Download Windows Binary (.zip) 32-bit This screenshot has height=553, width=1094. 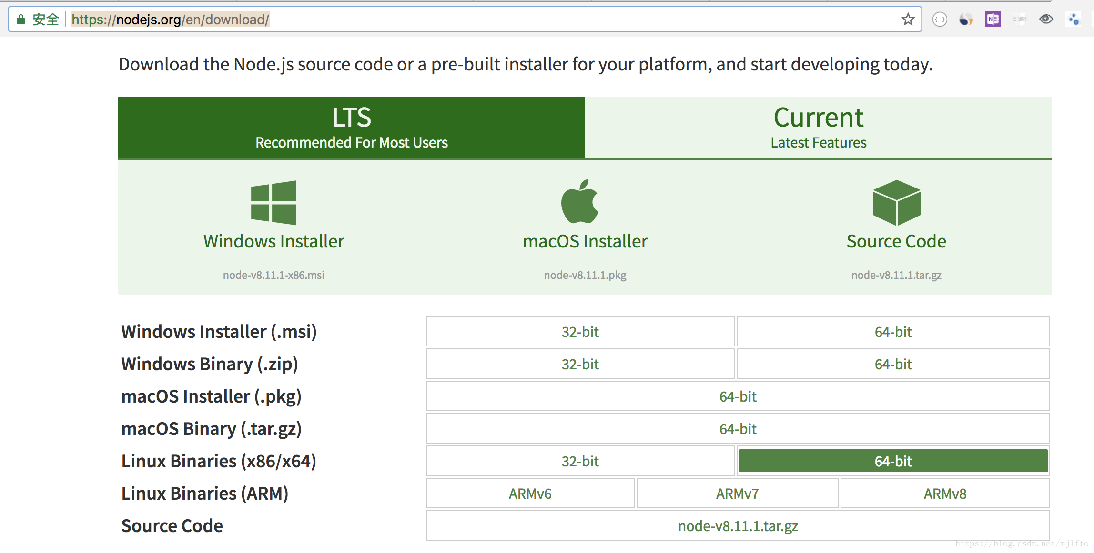pyautogui.click(x=580, y=364)
